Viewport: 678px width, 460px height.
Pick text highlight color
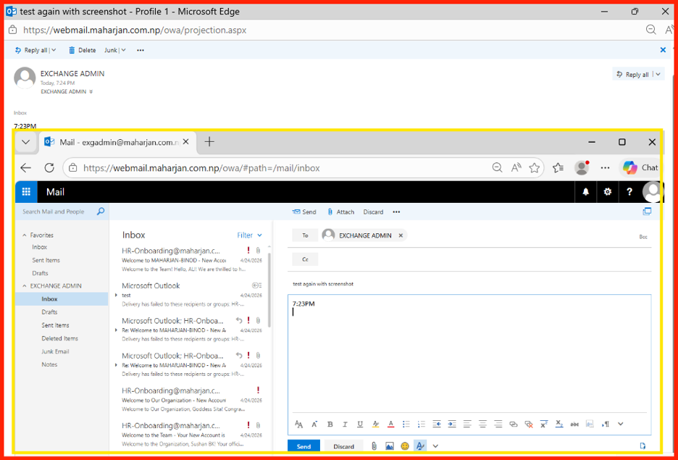point(375,424)
